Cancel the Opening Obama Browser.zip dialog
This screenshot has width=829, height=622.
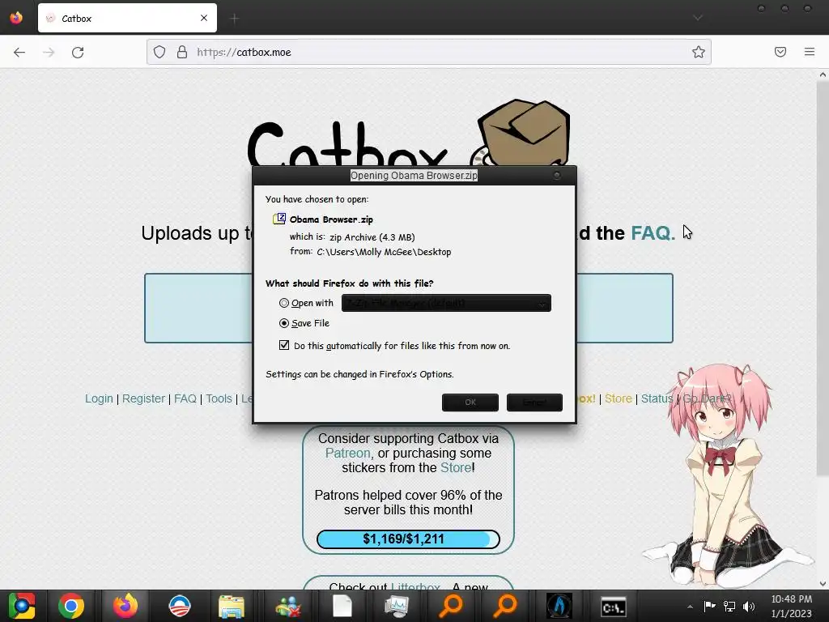click(x=534, y=403)
